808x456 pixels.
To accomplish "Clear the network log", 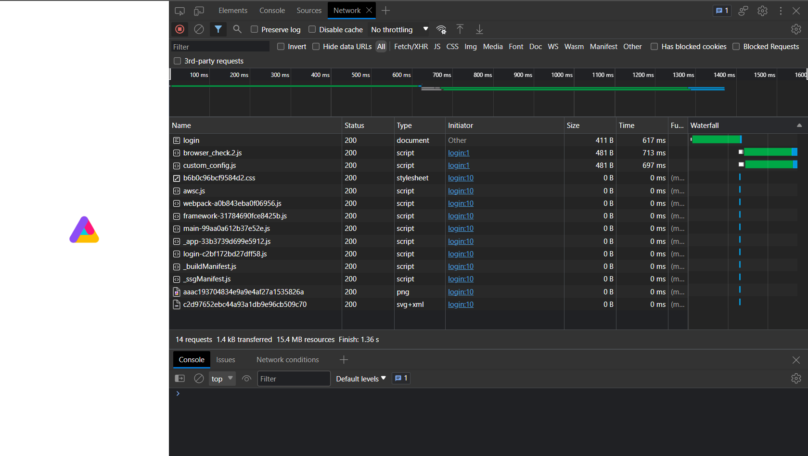I will coord(199,29).
